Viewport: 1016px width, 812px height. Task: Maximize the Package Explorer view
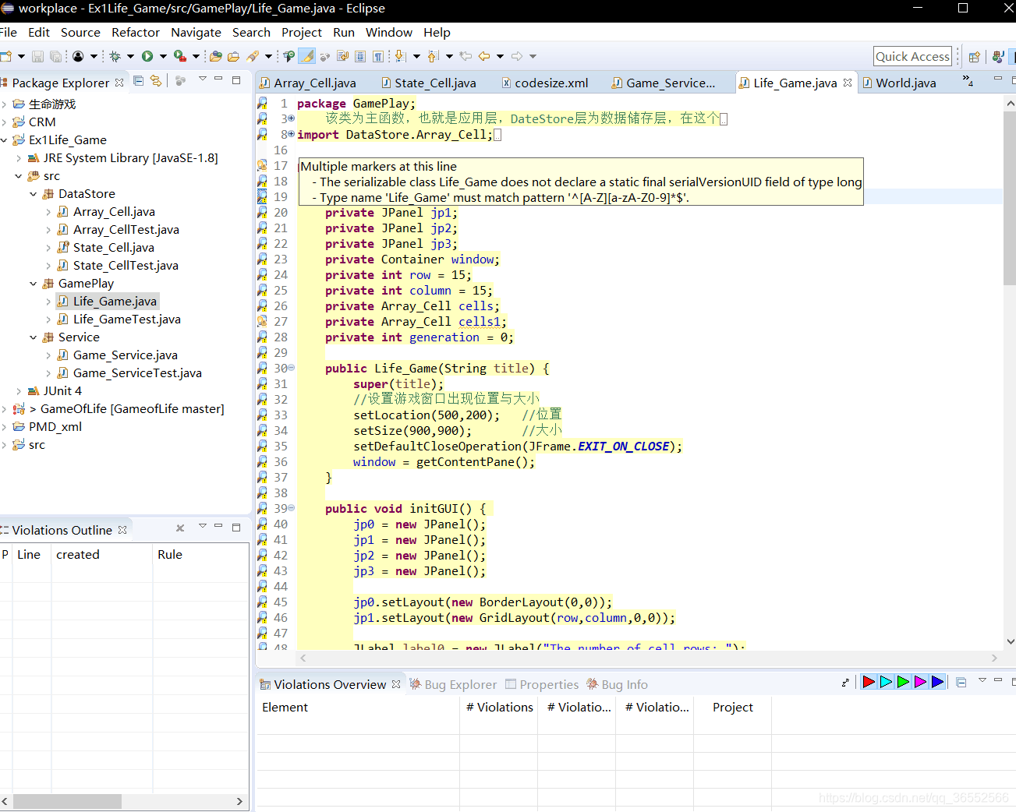pyautogui.click(x=236, y=79)
